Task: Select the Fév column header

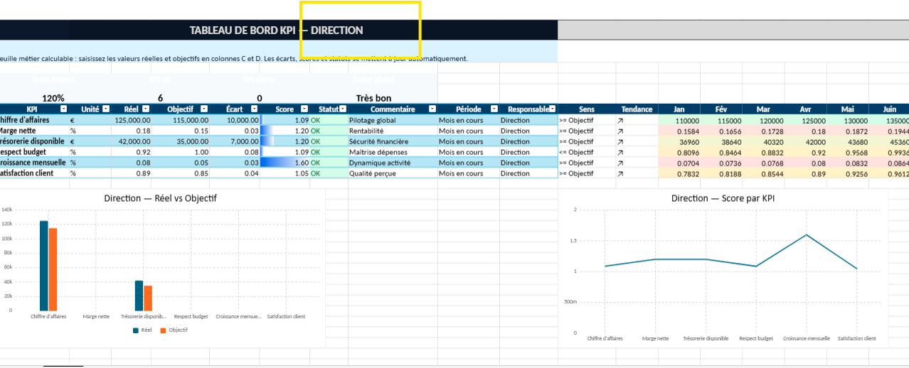Action: [721, 109]
